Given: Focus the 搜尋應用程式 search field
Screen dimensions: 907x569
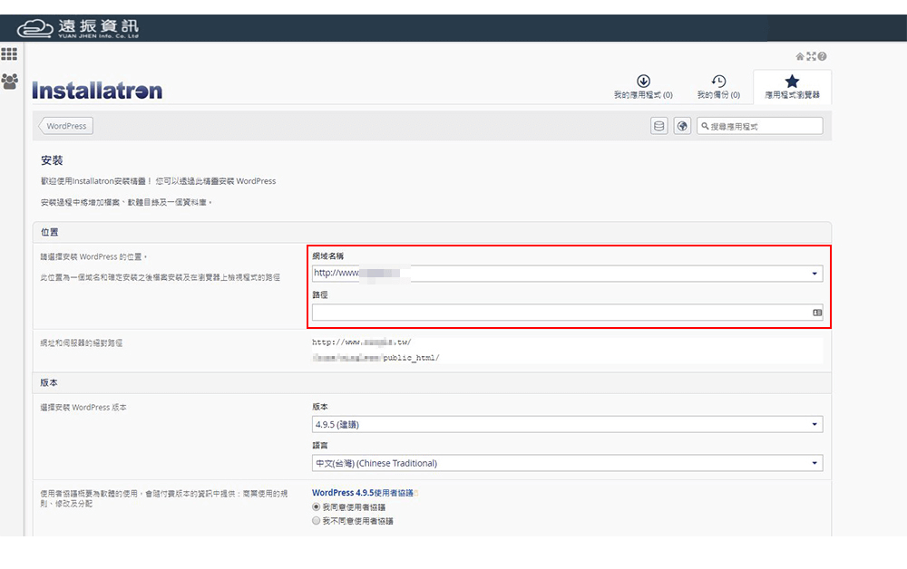Looking at the screenshot, I should point(759,126).
